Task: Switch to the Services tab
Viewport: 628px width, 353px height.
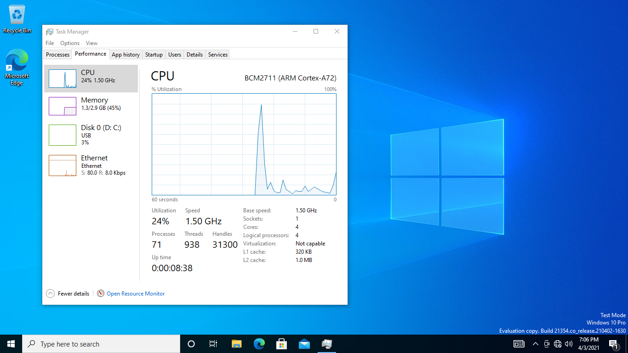Action: point(217,54)
